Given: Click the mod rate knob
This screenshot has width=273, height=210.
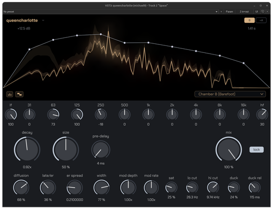Looking at the screenshot, I should pos(151,188).
